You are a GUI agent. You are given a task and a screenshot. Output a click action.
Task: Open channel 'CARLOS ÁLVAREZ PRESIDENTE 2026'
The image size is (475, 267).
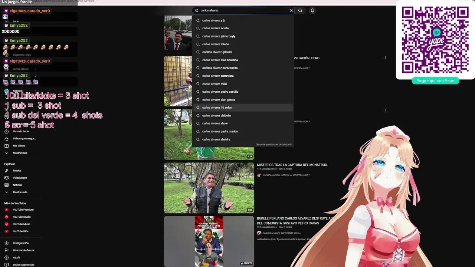click(x=282, y=233)
